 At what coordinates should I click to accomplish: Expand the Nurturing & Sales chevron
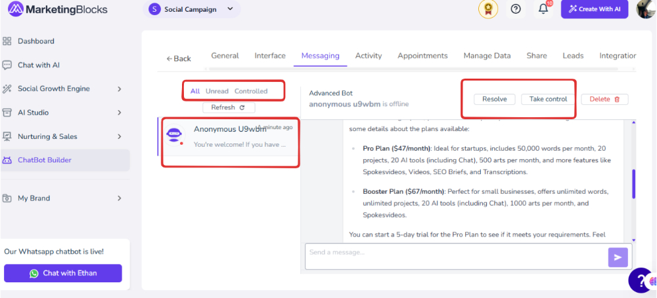pos(120,137)
